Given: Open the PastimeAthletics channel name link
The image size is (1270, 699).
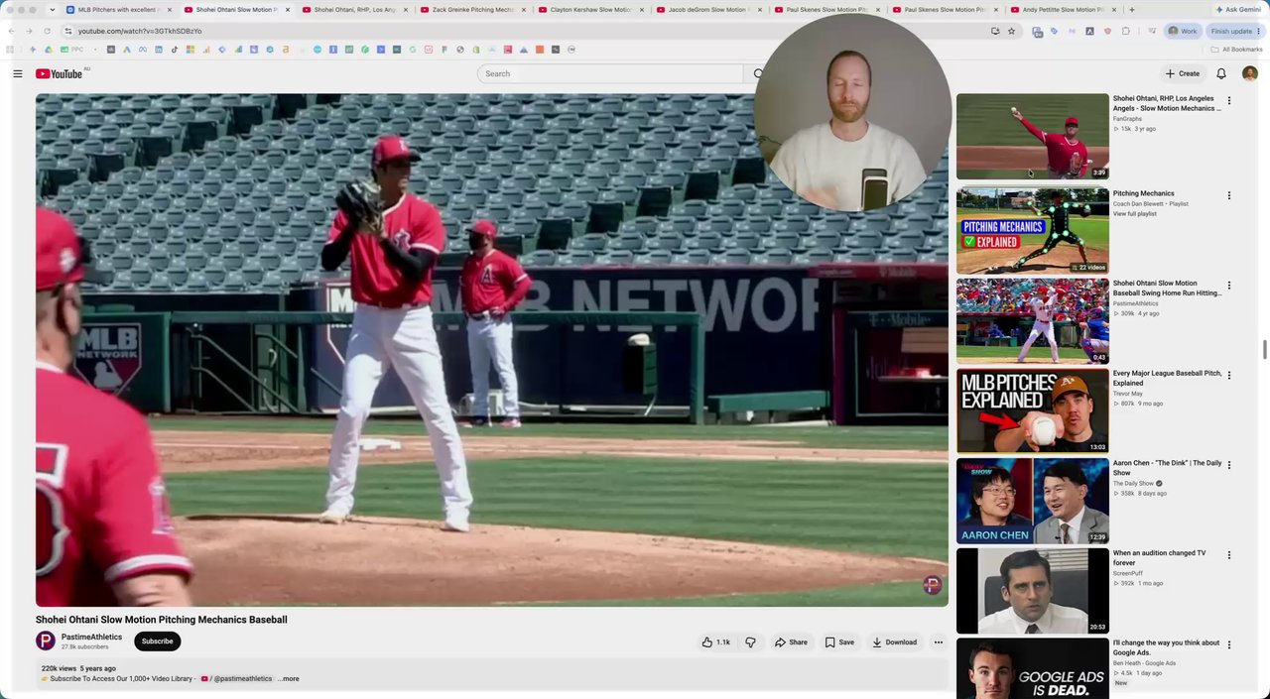Looking at the screenshot, I should [x=91, y=638].
